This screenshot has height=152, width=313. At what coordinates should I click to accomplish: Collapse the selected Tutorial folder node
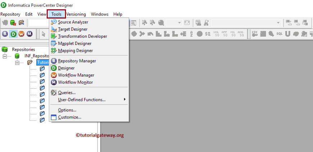tap(17, 63)
